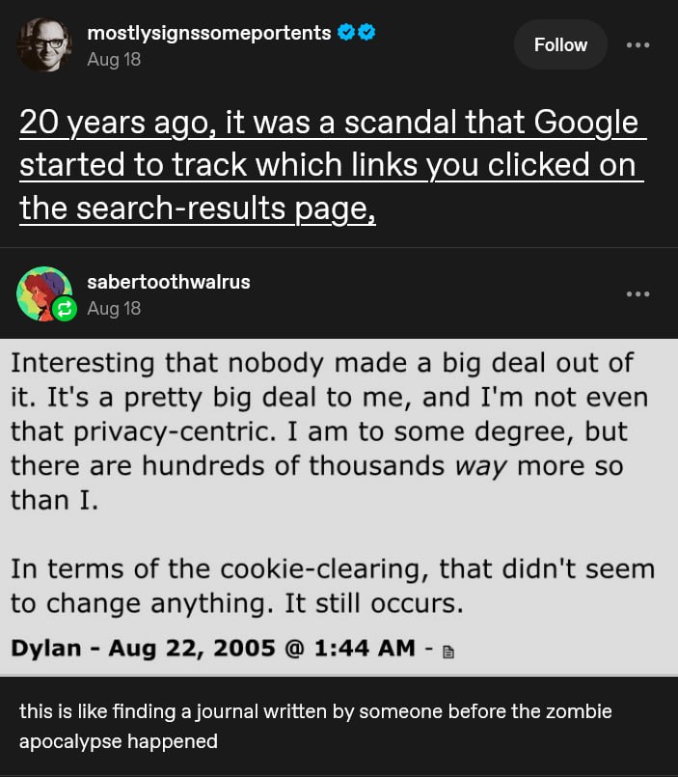Open mostlysignssomeportents username link
The height and width of the screenshot is (777, 678).
tap(209, 33)
